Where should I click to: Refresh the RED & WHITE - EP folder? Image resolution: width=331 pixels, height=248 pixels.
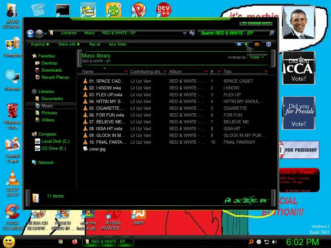tap(192, 33)
